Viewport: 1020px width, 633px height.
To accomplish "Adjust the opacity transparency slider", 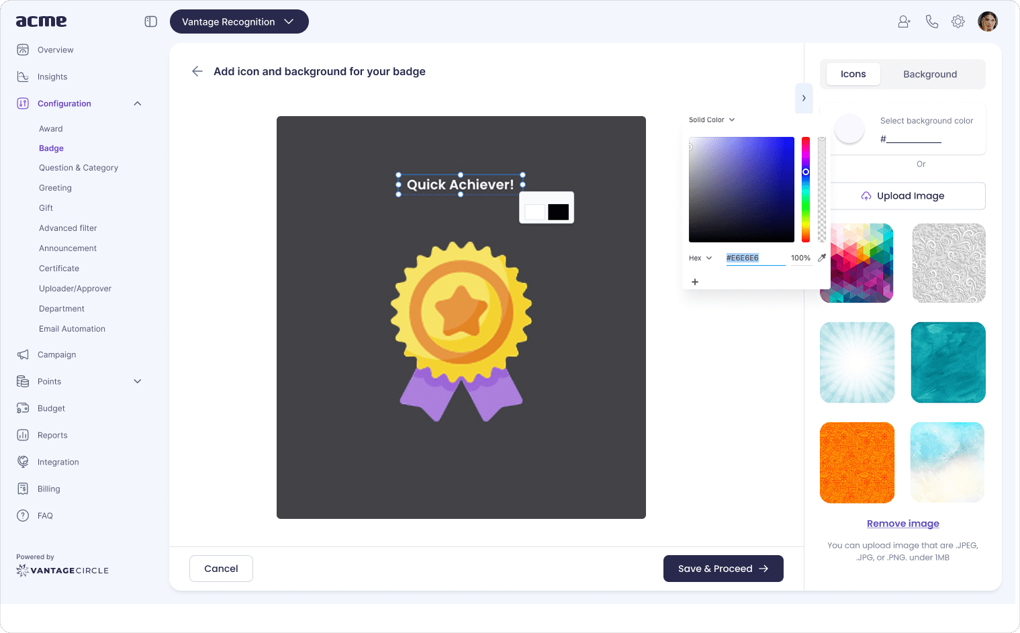I will tap(822, 190).
